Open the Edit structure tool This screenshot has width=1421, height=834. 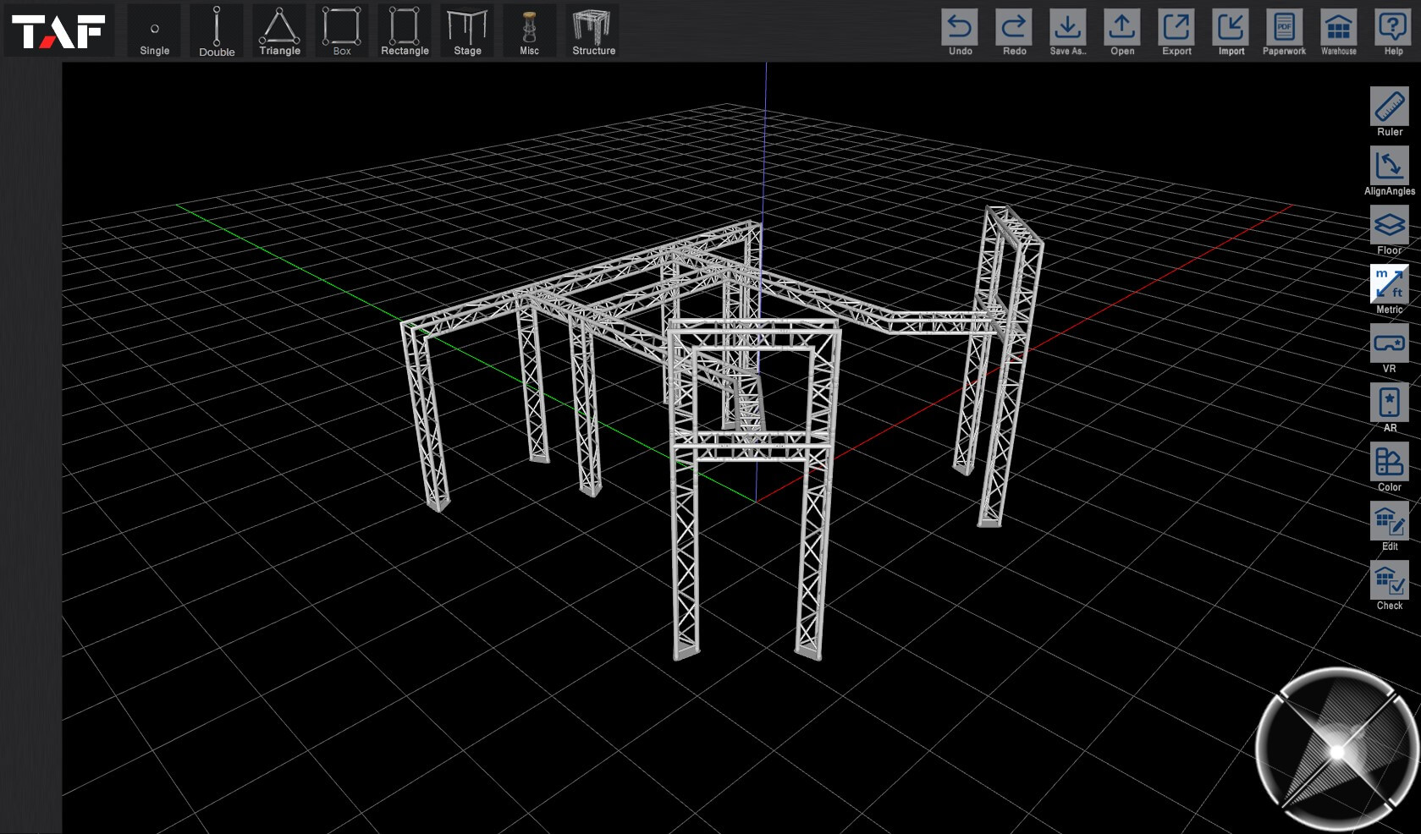[x=1390, y=526]
